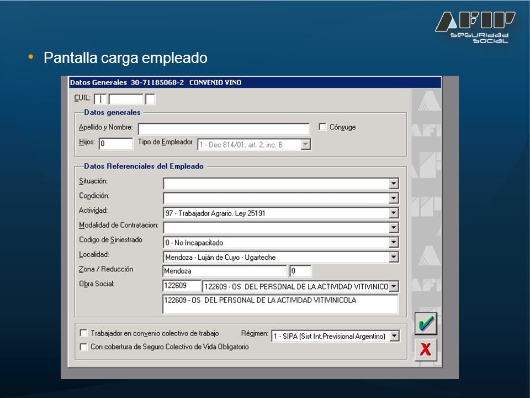
Task: Focus the first CUIL prefix field
Action: tap(100, 99)
